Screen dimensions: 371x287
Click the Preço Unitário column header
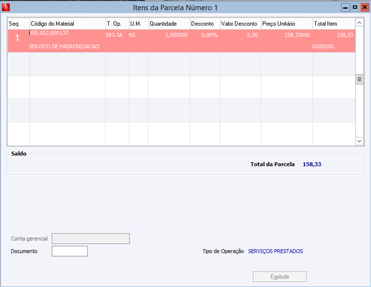287,24
